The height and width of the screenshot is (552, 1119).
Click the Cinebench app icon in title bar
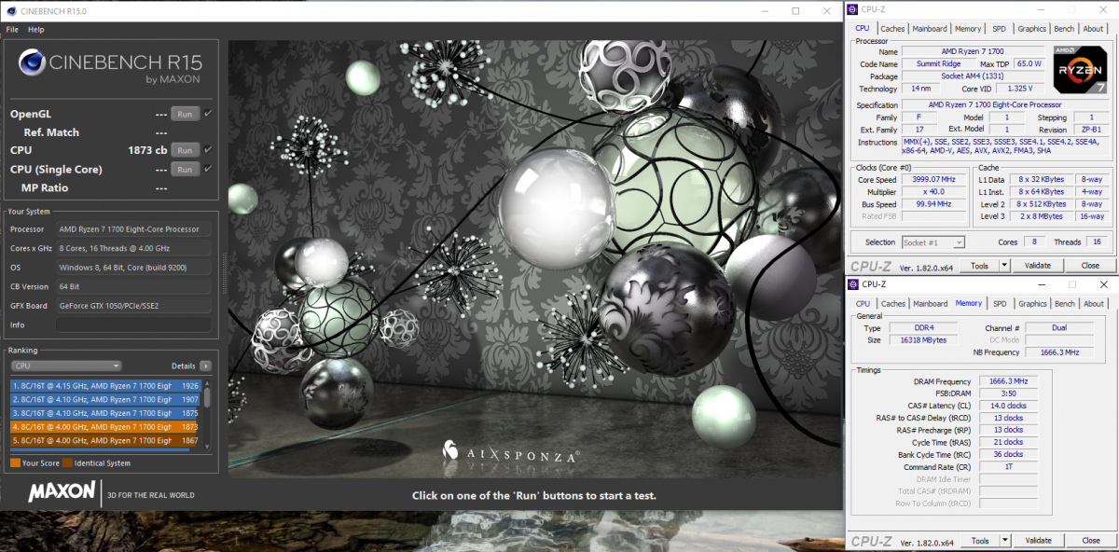click(10, 11)
